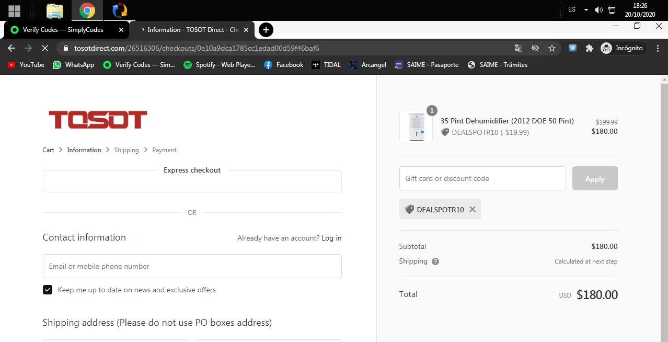Image resolution: width=668 pixels, height=342 pixels.
Task: Click the translate page icon
Action: point(519,48)
